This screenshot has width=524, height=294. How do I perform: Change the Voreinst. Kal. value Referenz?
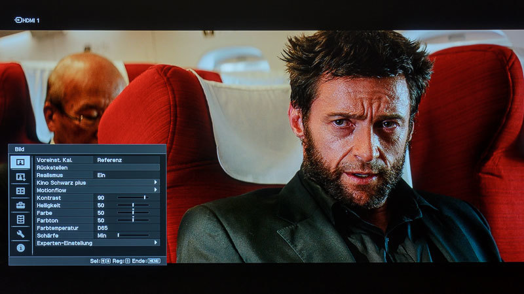click(x=109, y=160)
